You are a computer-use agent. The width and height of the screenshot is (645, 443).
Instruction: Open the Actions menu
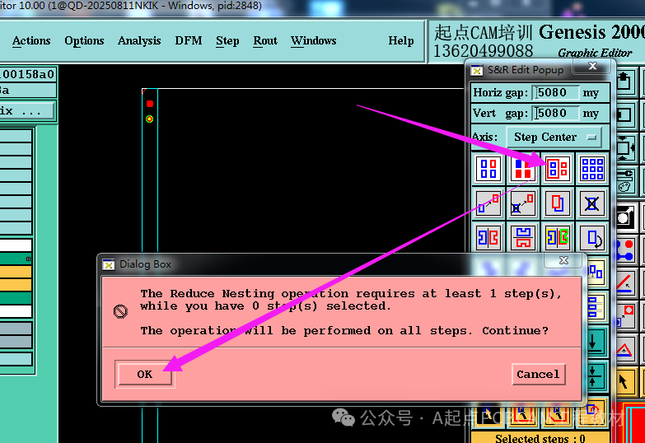pyautogui.click(x=31, y=40)
